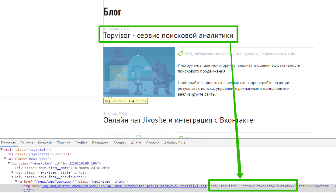Click the title attribute of the img tag

[x=317, y=186]
